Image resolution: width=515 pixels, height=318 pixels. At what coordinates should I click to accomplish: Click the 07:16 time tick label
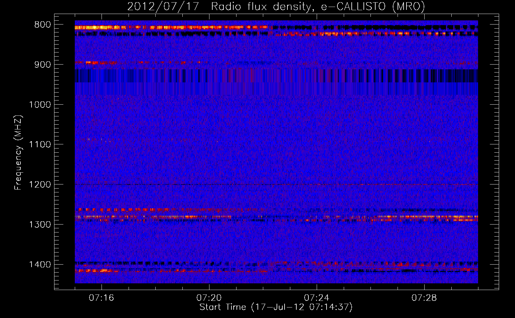[x=102, y=298]
